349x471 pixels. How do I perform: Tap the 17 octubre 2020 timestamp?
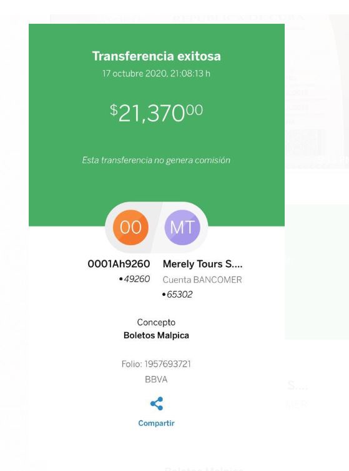[156, 74]
